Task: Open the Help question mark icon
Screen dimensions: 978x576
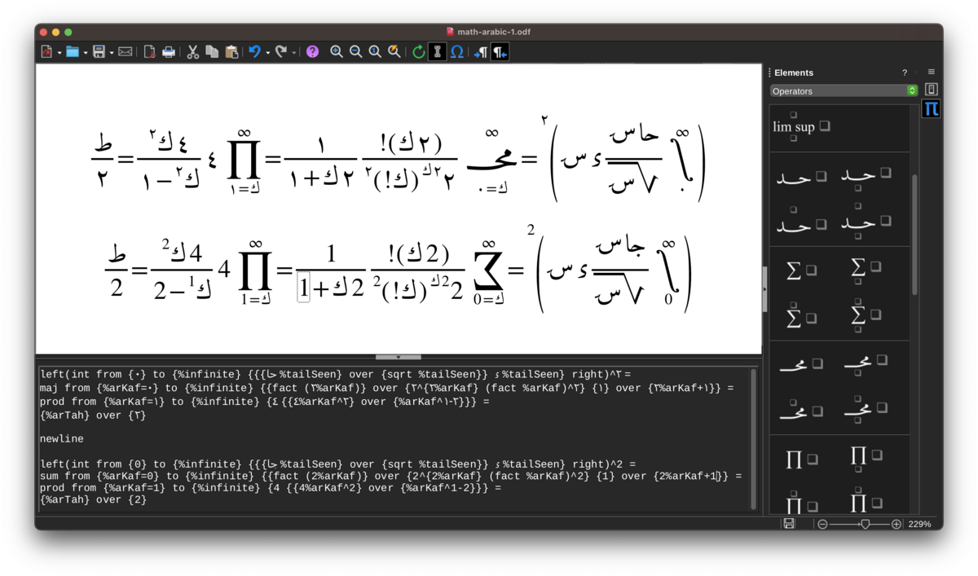Action: click(312, 52)
